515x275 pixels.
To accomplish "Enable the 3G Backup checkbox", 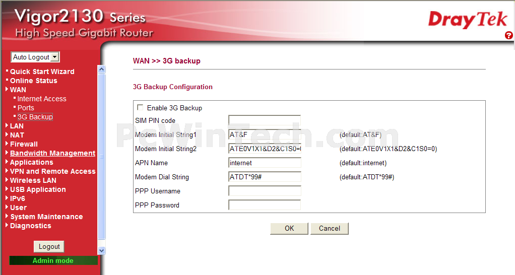I will 140,107.
